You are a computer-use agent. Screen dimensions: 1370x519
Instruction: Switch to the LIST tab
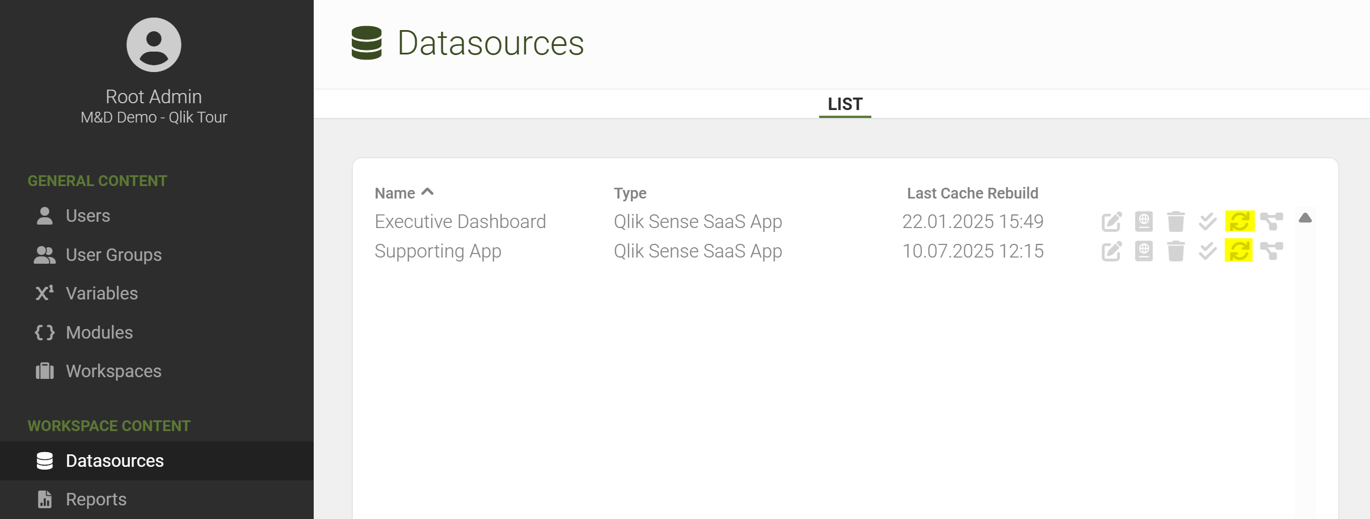point(845,104)
